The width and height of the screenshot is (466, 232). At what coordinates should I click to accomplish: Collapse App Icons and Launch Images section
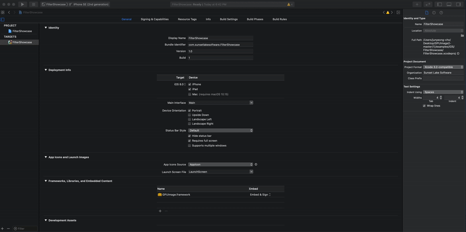point(46,157)
